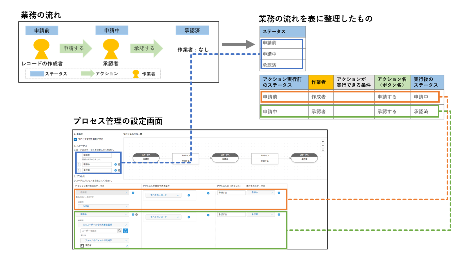Open the 申請中 post-action status dropdown

click(x=261, y=193)
